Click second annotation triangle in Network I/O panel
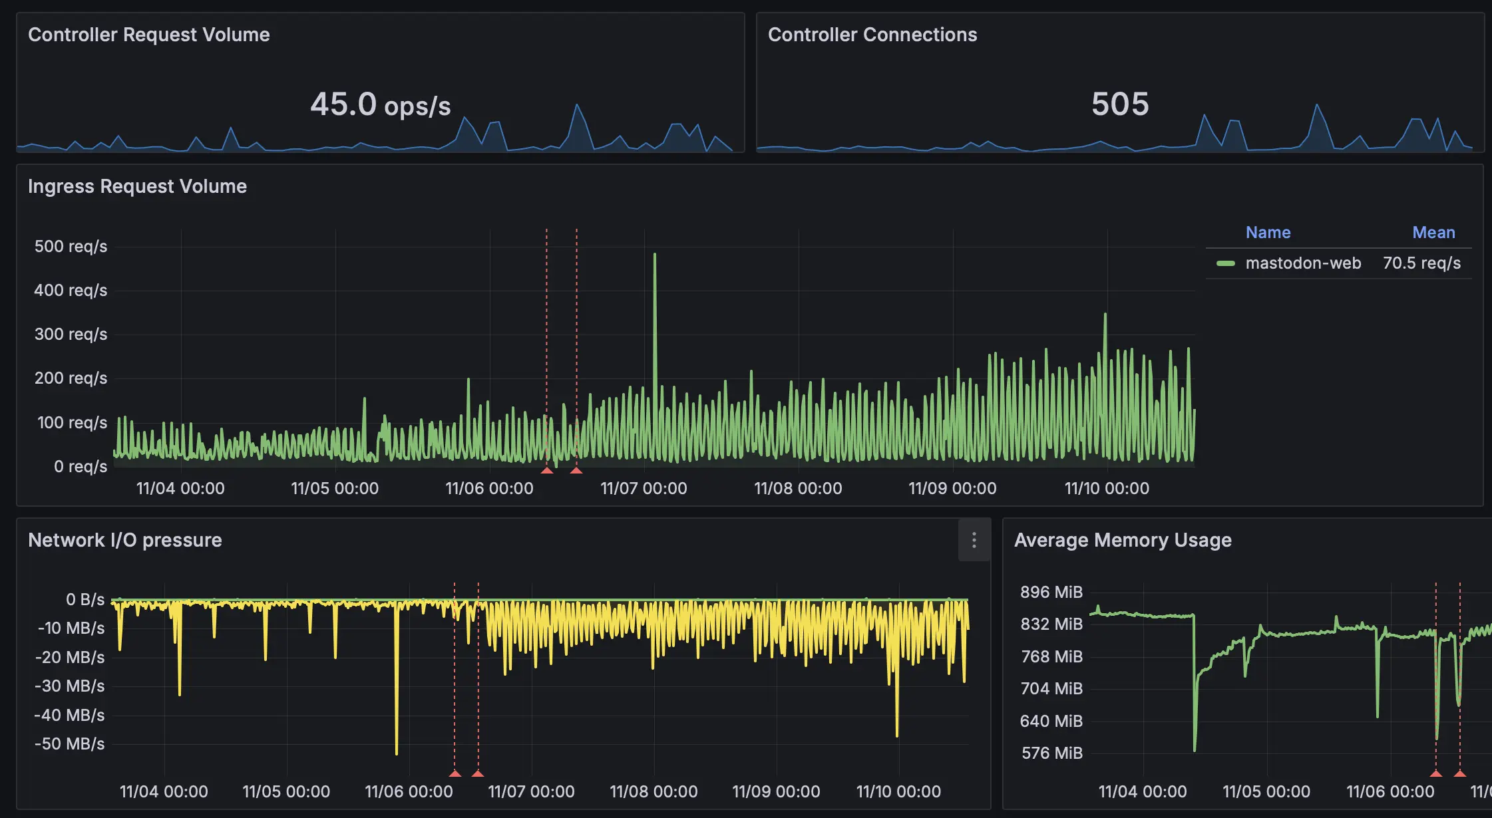The height and width of the screenshot is (818, 1492). 478,773
